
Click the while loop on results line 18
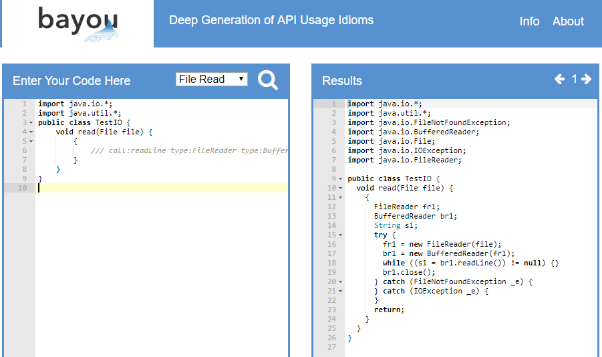pyautogui.click(x=470, y=263)
